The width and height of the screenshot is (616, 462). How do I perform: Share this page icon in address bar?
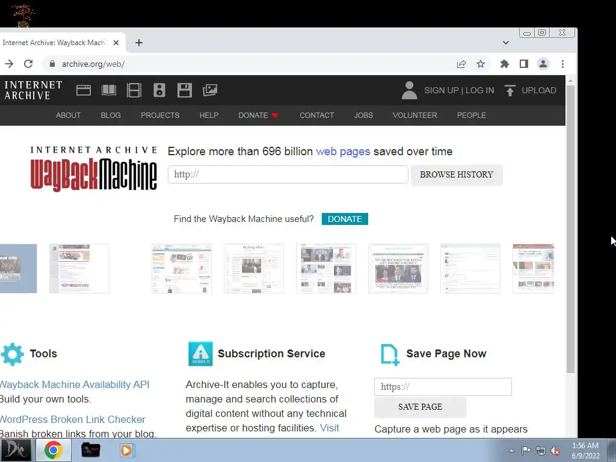tap(461, 64)
